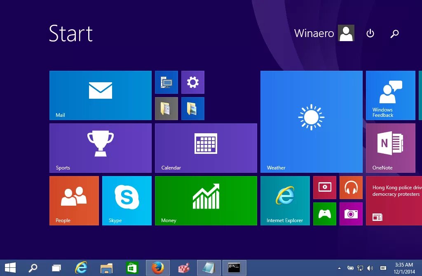
Task: Click the power/battery tray icon
Action: click(x=350, y=268)
